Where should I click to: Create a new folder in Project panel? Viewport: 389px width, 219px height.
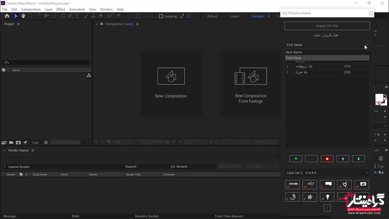point(11,142)
